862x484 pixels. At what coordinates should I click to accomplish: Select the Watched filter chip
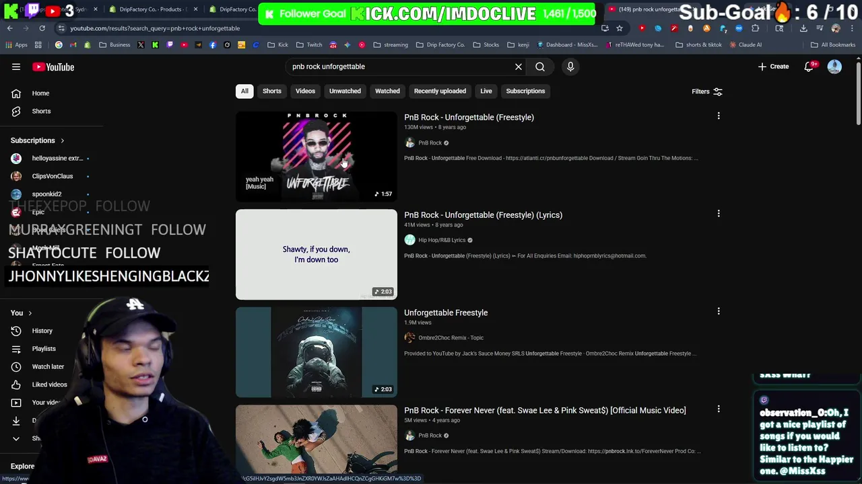tap(387, 91)
